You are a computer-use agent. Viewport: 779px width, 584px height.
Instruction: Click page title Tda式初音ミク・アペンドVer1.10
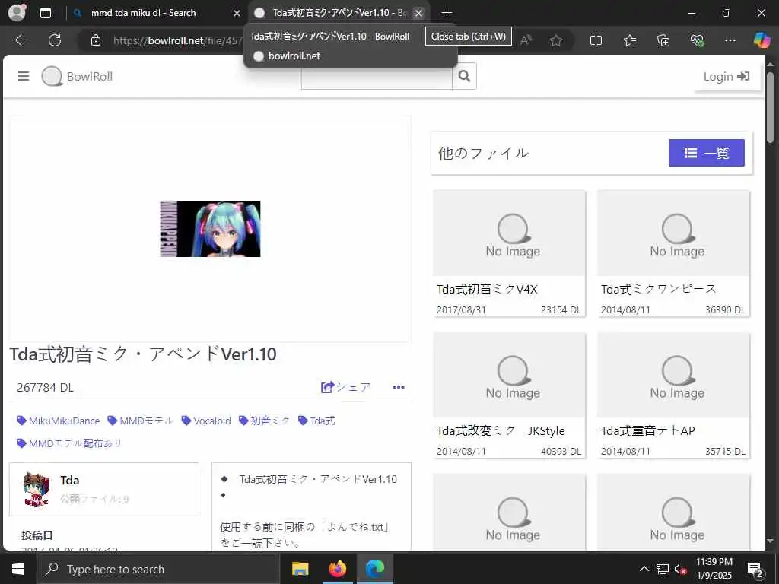(x=143, y=354)
